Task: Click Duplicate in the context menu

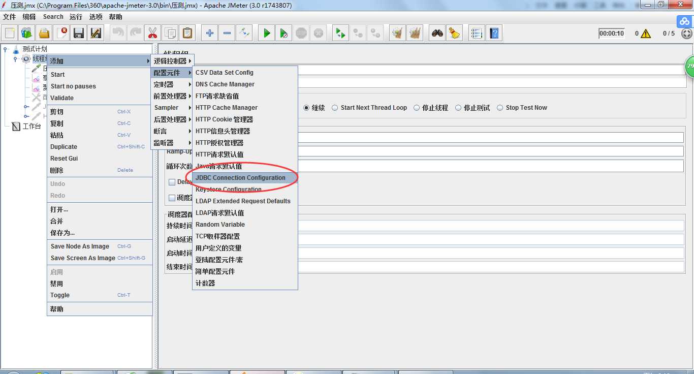Action: coord(100,147)
